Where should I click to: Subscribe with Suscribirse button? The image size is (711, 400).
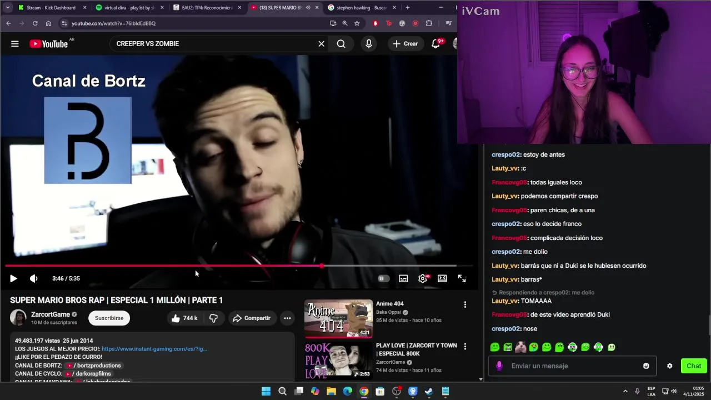(109, 318)
